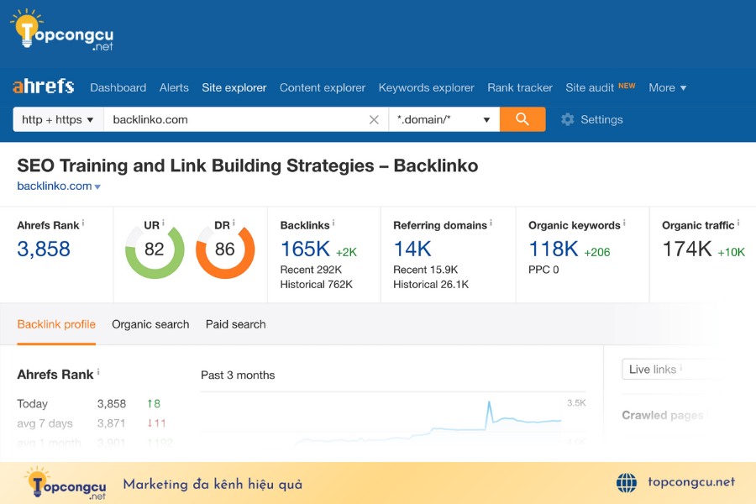Open the *.domain/* mode dropdown
The image size is (756, 504).
pyautogui.click(x=444, y=119)
